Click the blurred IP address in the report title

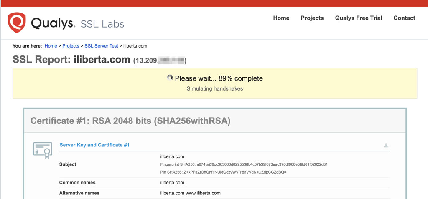pyautogui.click(x=171, y=60)
